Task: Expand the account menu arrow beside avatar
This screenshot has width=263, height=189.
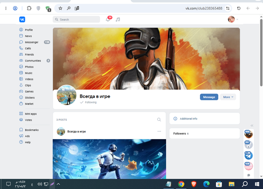Action: tap(237, 19)
